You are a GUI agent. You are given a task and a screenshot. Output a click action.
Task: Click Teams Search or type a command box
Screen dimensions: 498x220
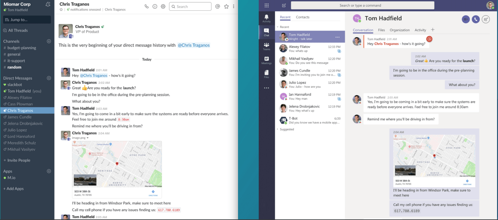coord(363,5)
